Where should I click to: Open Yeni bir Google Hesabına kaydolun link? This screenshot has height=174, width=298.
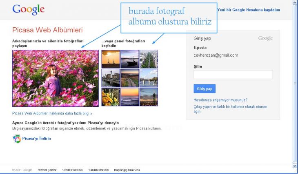(249, 10)
